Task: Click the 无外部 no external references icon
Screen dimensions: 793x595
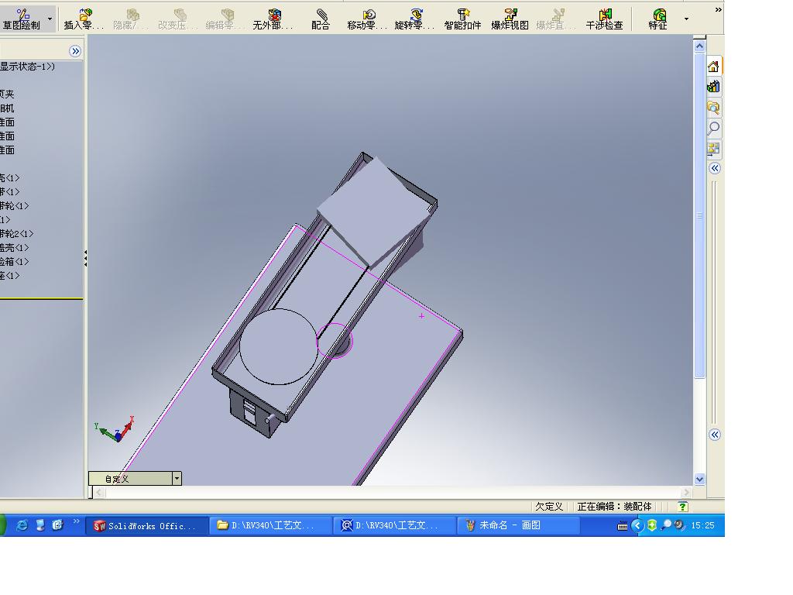Action: click(x=273, y=19)
